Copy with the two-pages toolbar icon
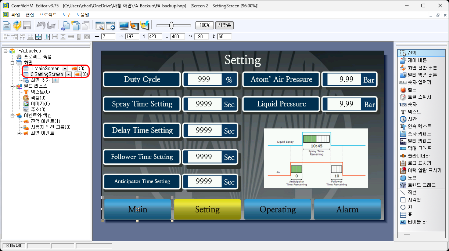This screenshot has width=449, height=251. pyautogui.click(x=76, y=25)
